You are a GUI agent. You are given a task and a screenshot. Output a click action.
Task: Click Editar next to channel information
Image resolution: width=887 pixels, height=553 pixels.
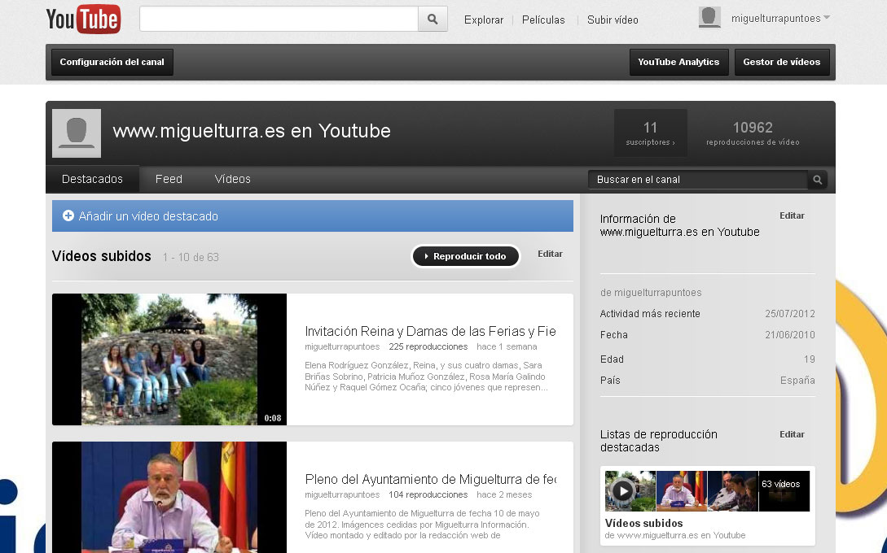coord(792,216)
